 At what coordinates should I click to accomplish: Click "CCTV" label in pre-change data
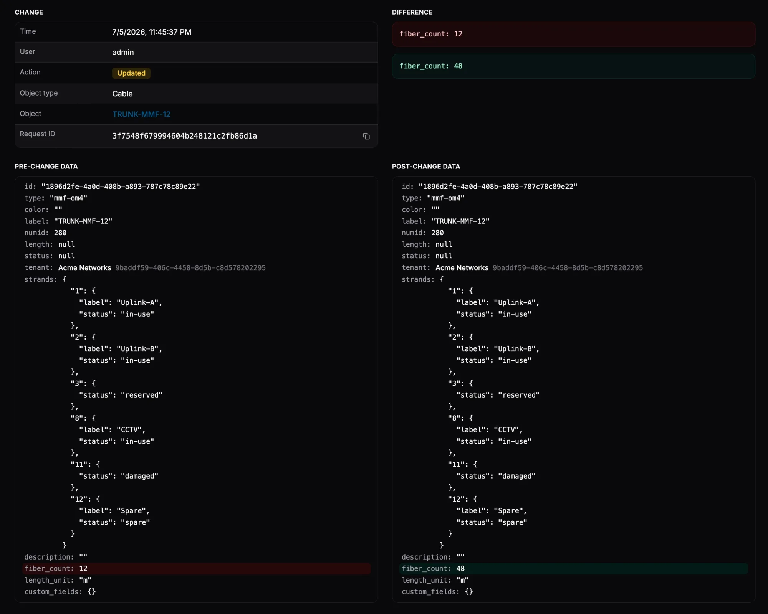(129, 430)
